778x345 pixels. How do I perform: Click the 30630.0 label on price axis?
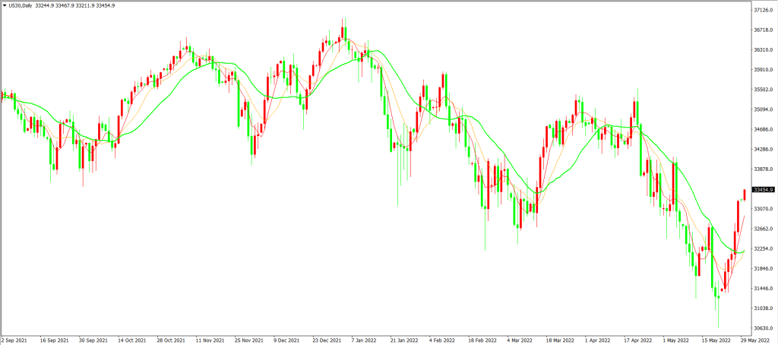[x=762, y=328]
